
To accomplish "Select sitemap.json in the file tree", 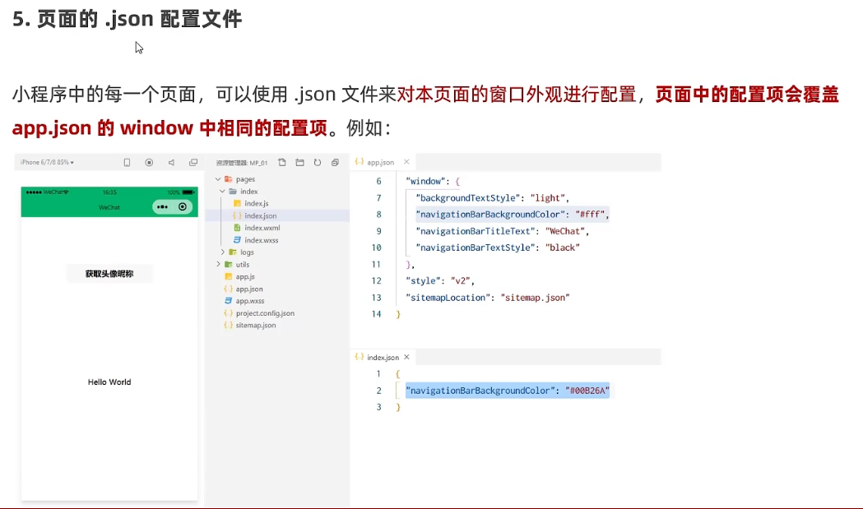I will pos(256,325).
